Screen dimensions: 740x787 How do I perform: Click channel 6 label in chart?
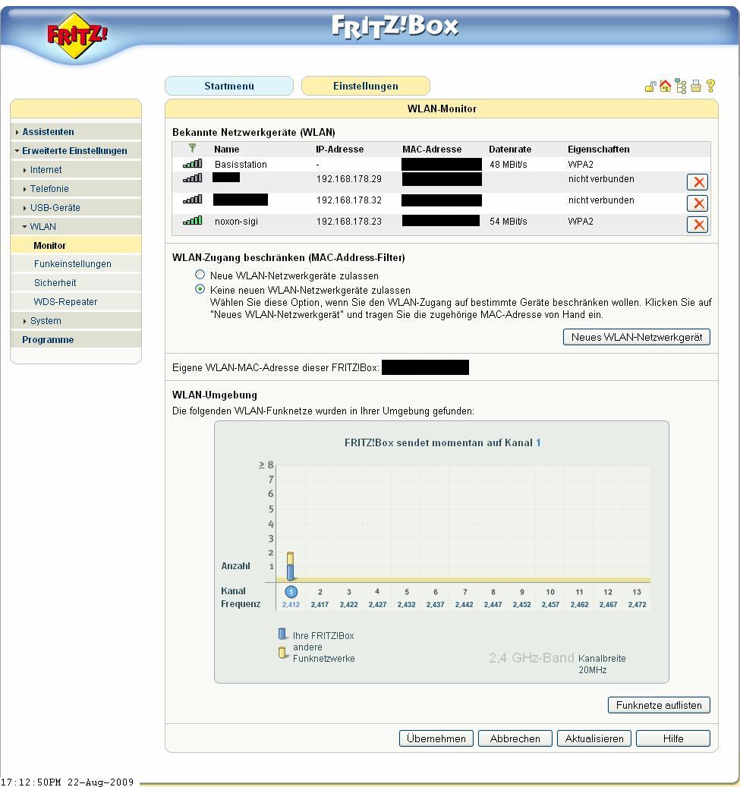pos(435,592)
